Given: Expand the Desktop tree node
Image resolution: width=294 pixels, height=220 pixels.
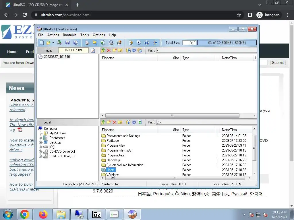Looking at the screenshot, I should (x=40, y=142).
